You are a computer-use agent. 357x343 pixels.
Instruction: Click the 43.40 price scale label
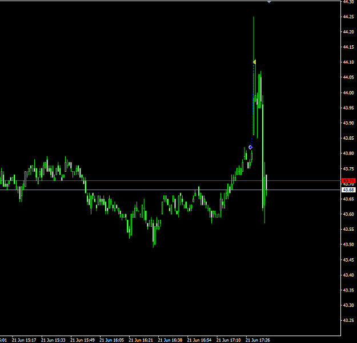click(348, 275)
